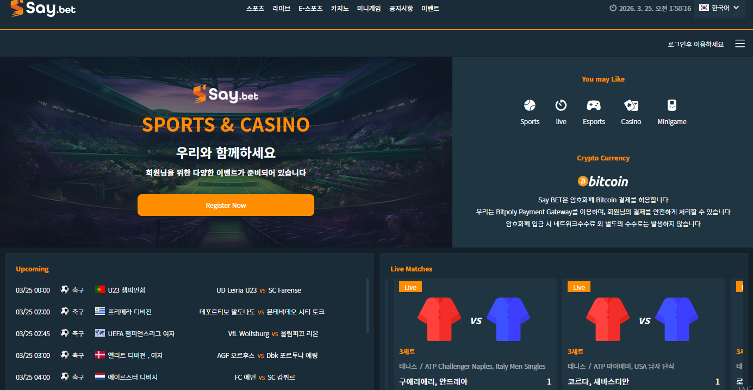Expand the 한국어 language dropdown
Image resolution: width=753 pixels, height=390 pixels.
pyautogui.click(x=719, y=8)
